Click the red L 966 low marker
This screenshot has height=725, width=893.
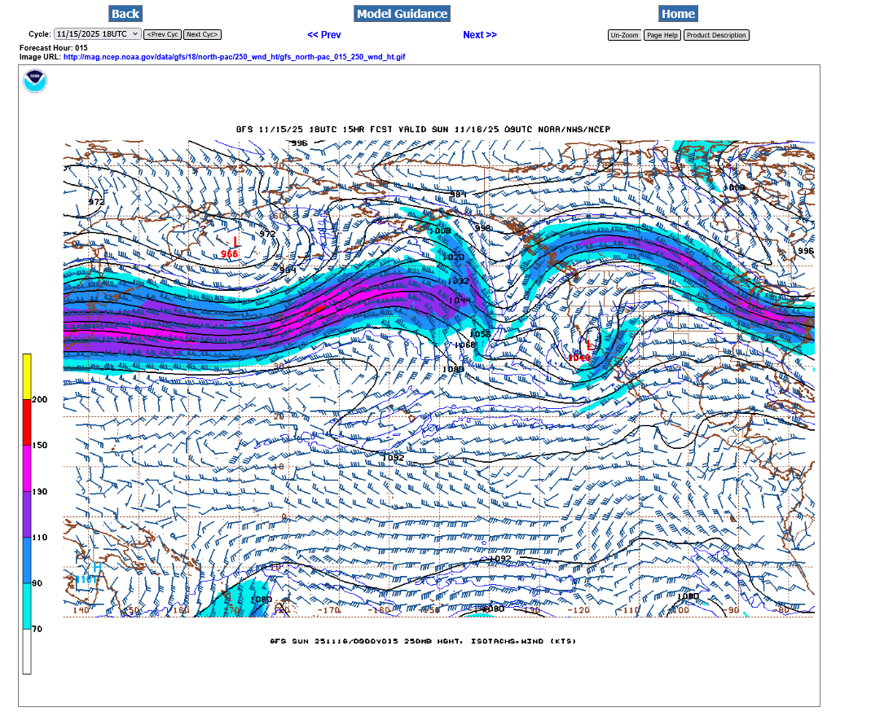(235, 242)
